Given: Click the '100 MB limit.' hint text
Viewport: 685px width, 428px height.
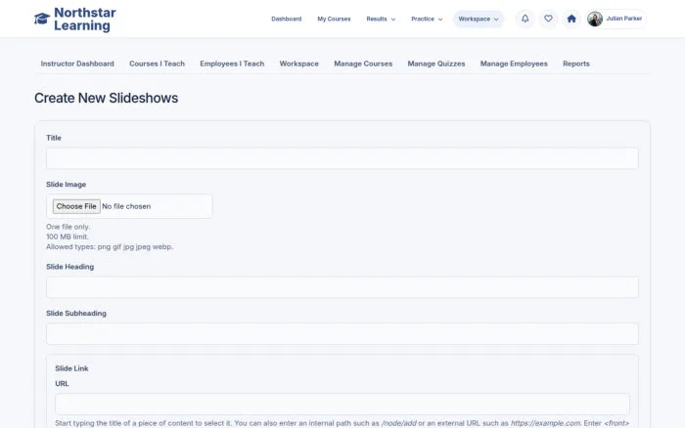Looking at the screenshot, I should tap(68, 236).
